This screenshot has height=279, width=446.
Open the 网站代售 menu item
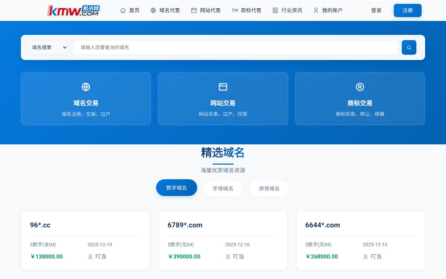click(x=210, y=10)
